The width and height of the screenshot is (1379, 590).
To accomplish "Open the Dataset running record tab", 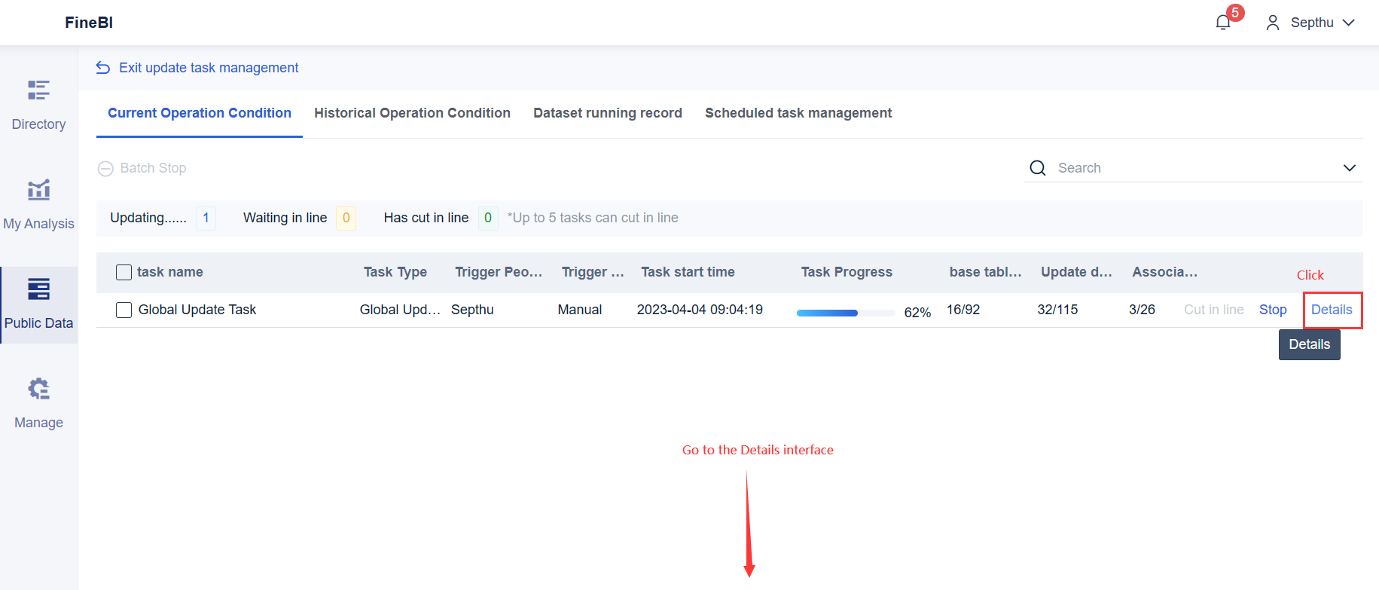I will click(608, 113).
